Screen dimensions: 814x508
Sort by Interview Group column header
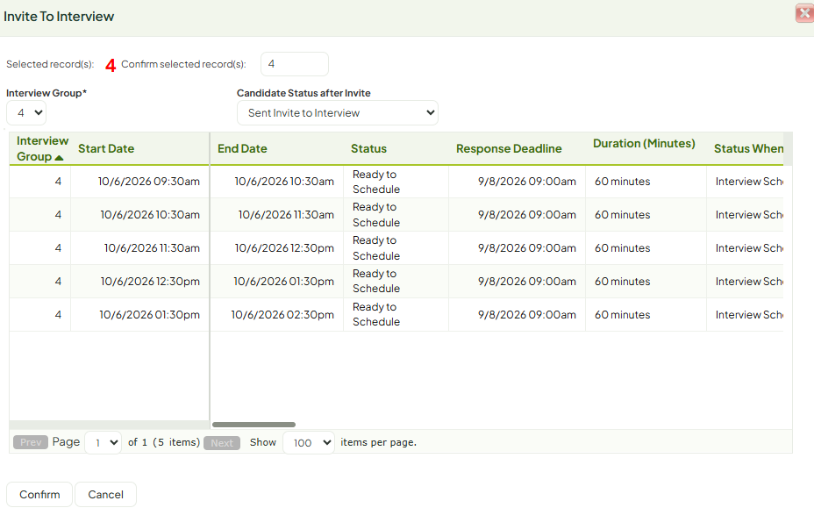click(x=42, y=148)
